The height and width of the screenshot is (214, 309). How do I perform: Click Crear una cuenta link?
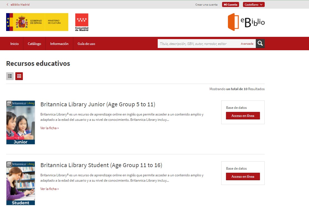tap(206, 5)
